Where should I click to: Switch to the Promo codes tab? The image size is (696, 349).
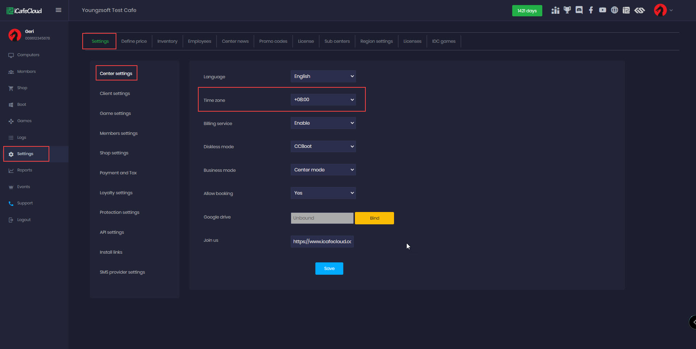pyautogui.click(x=273, y=41)
